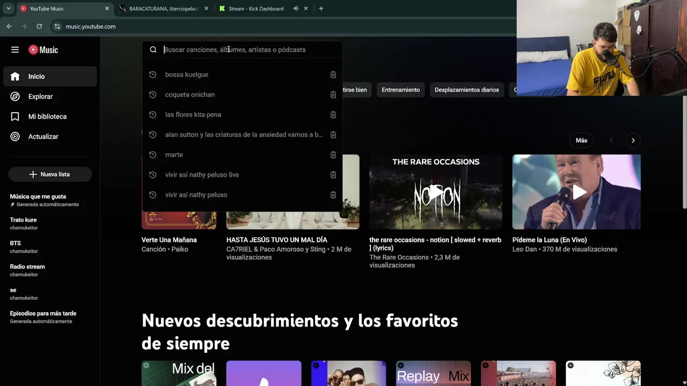
Task: Open Explorar in the sidebar
Action: pyautogui.click(x=50, y=96)
